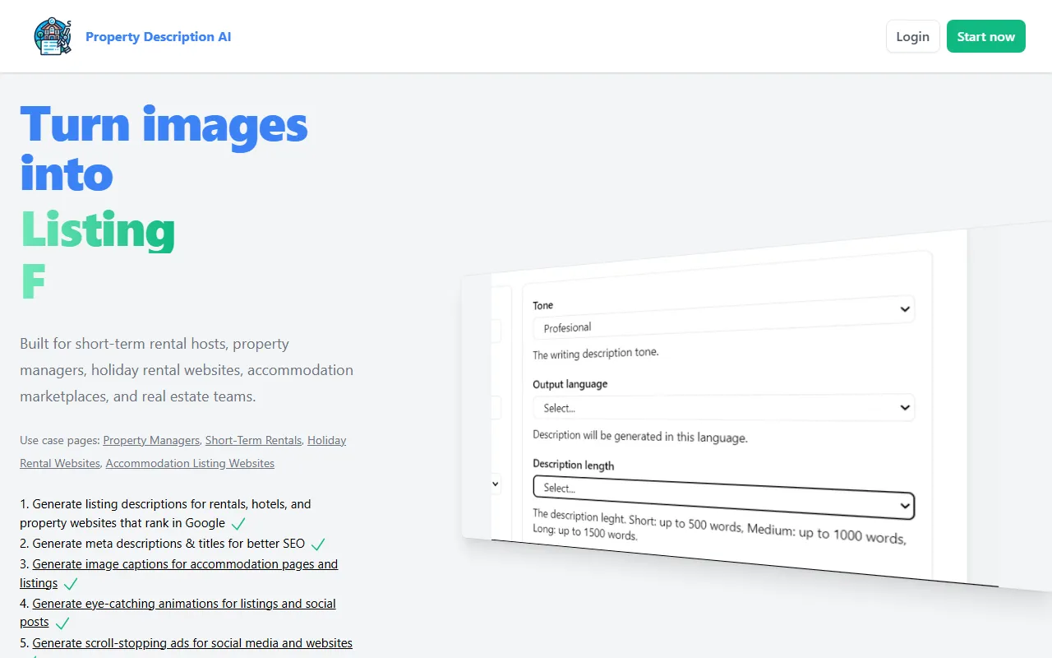Click the chevron arrow in Output language field
This screenshot has width=1052, height=658.
905,407
